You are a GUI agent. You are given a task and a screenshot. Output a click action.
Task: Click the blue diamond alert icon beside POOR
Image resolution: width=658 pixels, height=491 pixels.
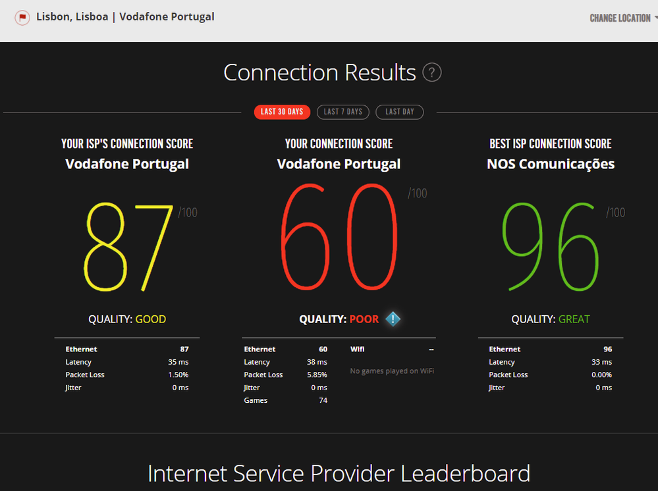[x=393, y=319]
